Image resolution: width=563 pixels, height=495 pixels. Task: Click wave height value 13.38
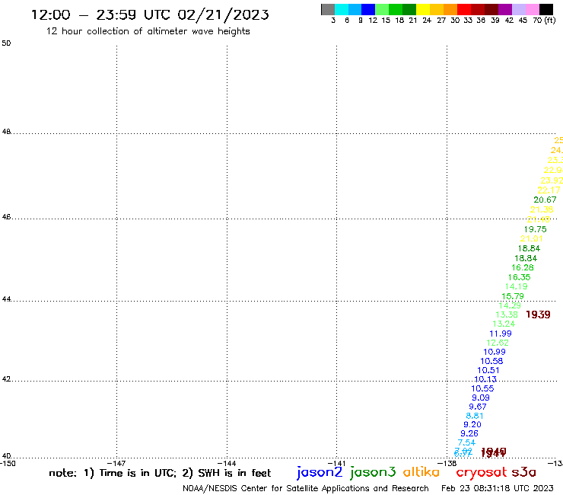coord(507,315)
